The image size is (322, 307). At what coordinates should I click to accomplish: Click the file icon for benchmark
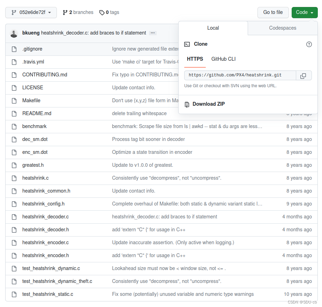click(x=14, y=127)
